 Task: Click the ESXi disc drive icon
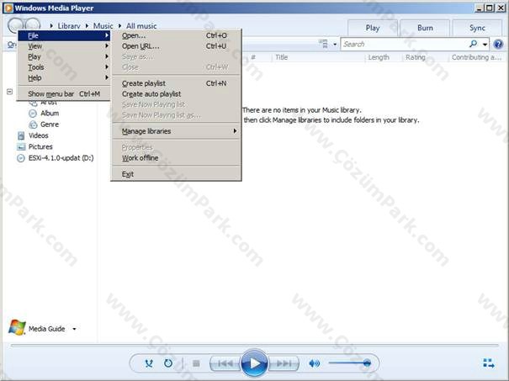coord(21,158)
